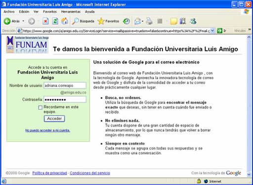Open the Archivo menu
The image size is (253, 185).
[x=9, y=11]
